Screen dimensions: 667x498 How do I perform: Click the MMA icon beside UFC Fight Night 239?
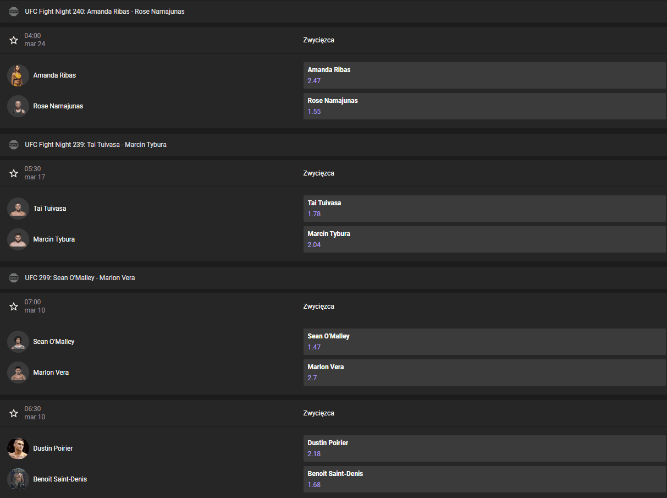(x=14, y=145)
